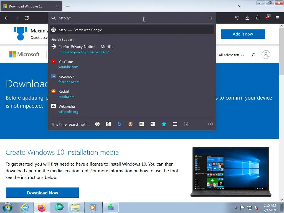Expand the list all tabs chevron
The image size is (284, 213).
tap(239, 6)
